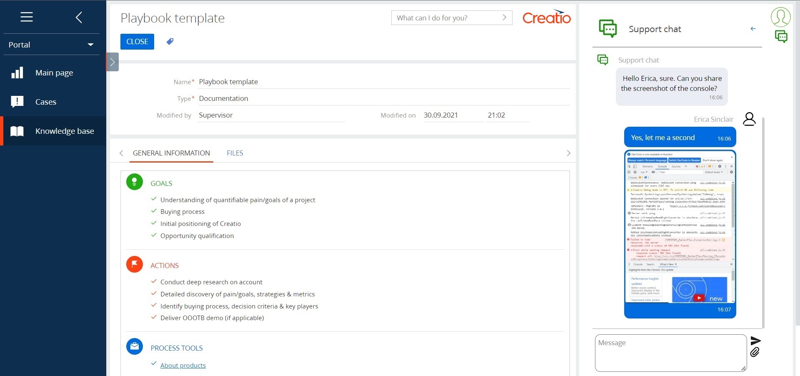
Task: Switch to the FILES tab
Action: [235, 153]
